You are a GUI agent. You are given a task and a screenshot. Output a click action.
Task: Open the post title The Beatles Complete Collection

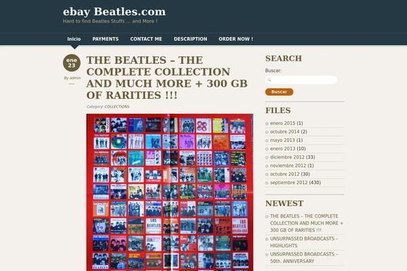pyautogui.click(x=167, y=77)
